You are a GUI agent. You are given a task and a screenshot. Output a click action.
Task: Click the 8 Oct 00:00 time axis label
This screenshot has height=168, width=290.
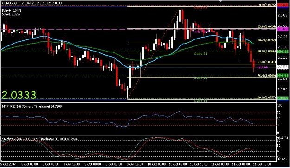pos(29,164)
